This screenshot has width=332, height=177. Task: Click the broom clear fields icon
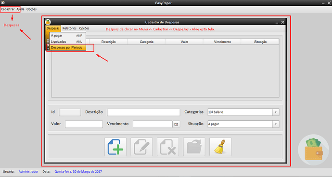click(x=220, y=147)
